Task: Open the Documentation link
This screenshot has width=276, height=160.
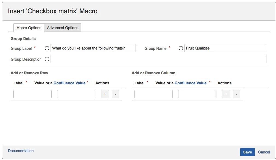Action: 21,151
